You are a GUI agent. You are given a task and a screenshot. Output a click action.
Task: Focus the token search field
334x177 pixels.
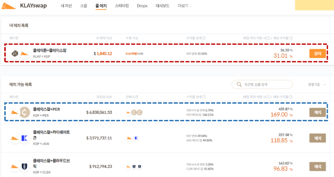click(x=262, y=85)
